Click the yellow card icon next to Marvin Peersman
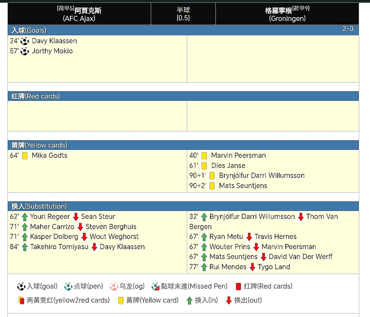The image size is (370, 317). coord(204,156)
